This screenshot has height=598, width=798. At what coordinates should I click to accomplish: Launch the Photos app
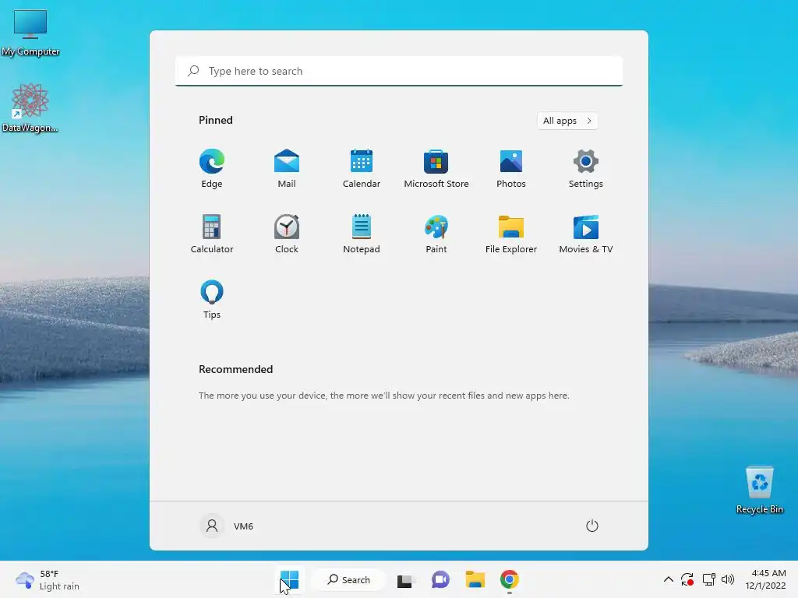click(x=511, y=168)
